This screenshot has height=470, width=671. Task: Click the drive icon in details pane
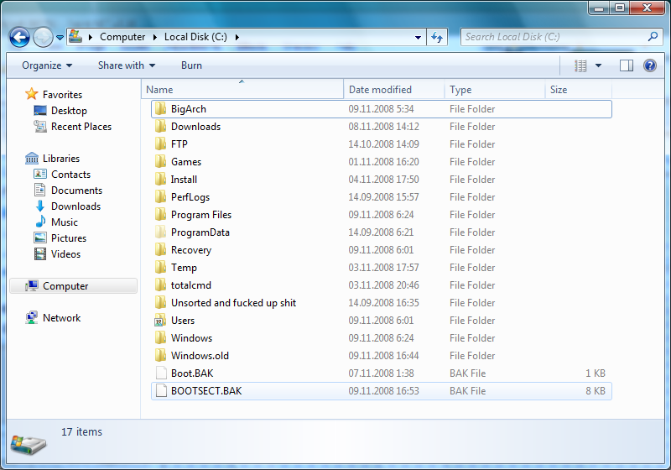(x=29, y=444)
